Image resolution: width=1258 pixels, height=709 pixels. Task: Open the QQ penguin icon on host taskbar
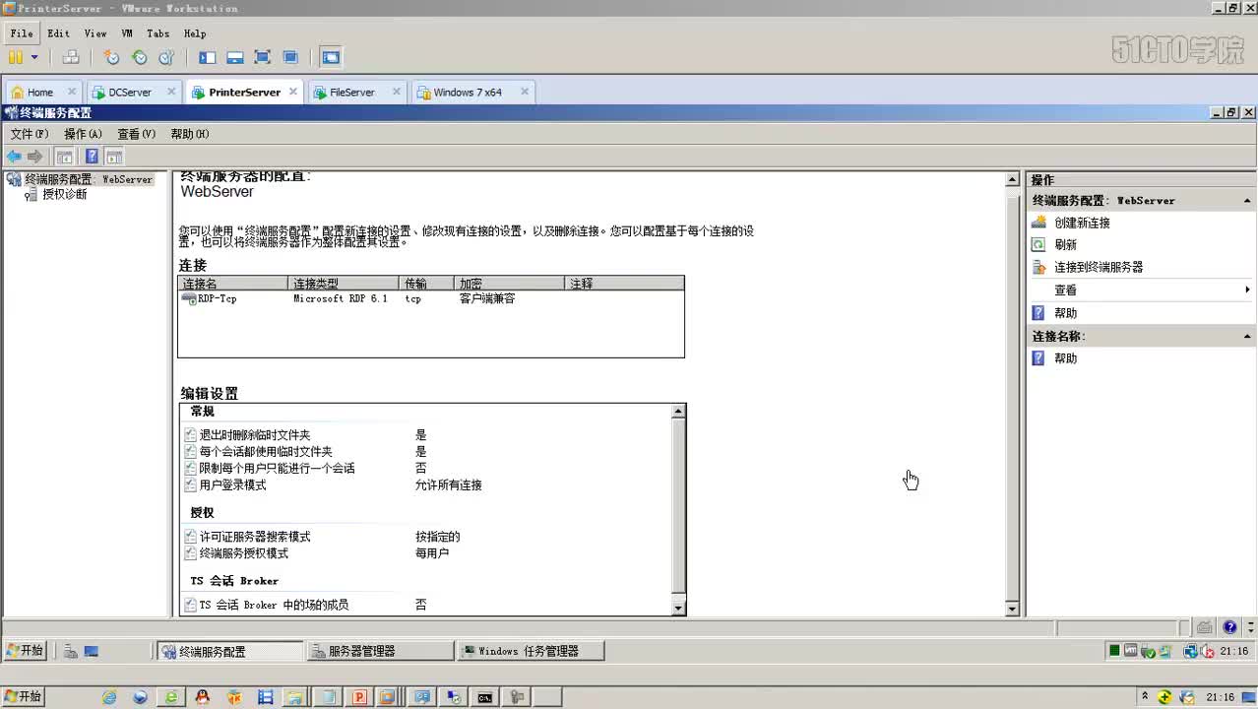click(203, 697)
